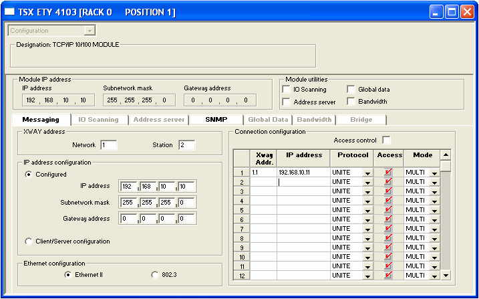Tick the Bandwidth utility checkbox
Image resolution: width=479 pixels, height=299 pixels.
click(x=351, y=102)
